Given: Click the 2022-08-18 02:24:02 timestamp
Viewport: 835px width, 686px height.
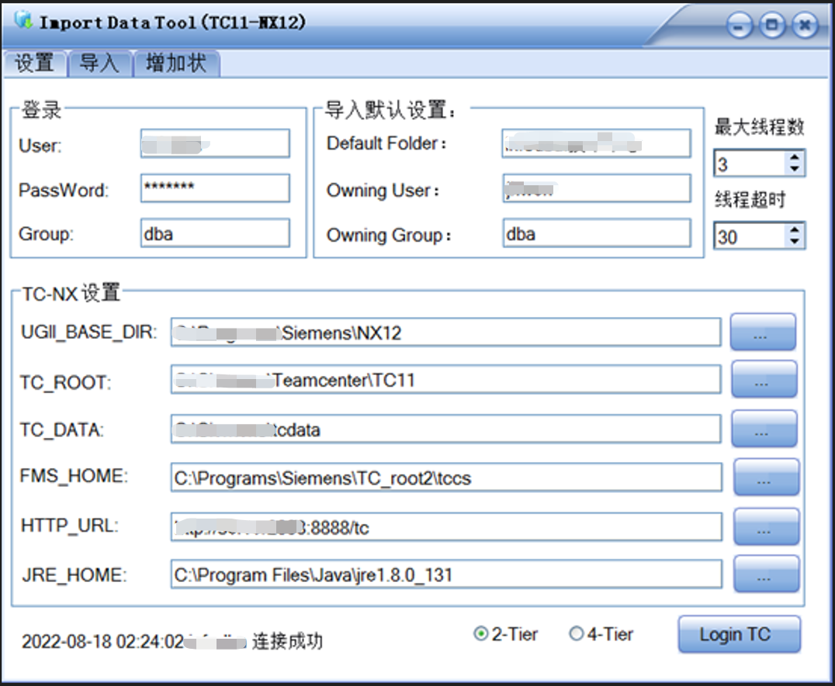Looking at the screenshot, I should pos(102,641).
